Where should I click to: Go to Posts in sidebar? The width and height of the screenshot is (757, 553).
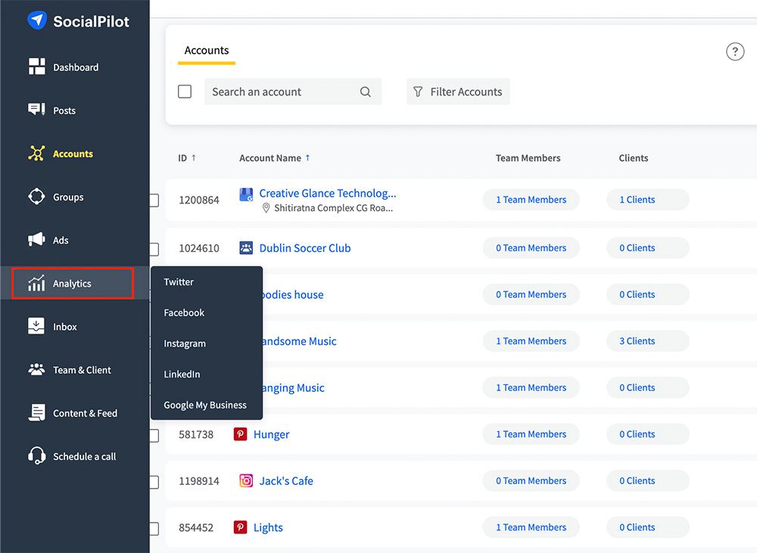click(64, 110)
